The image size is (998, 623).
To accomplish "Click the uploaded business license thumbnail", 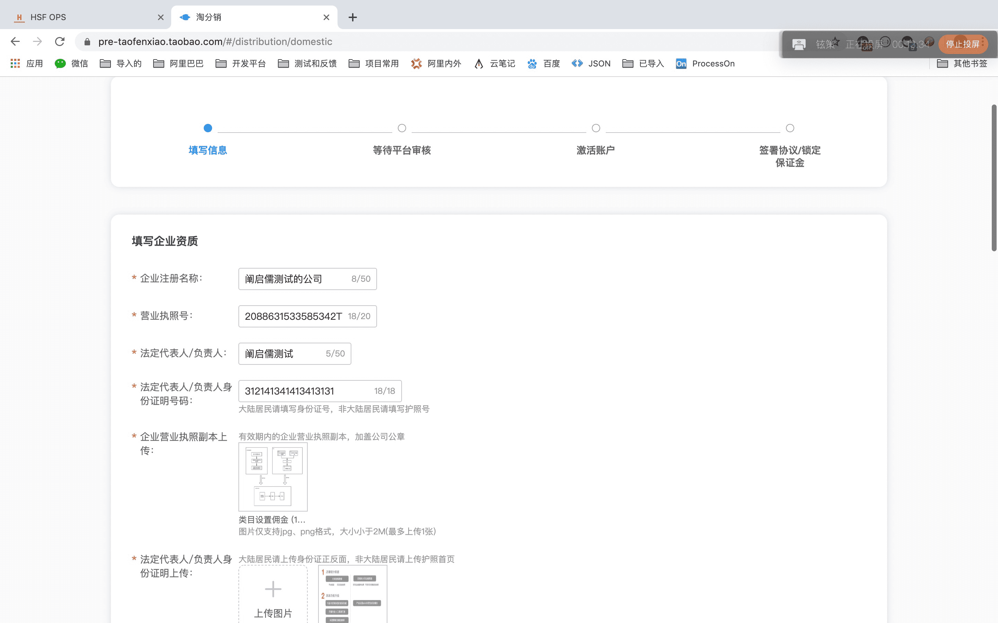I will 273,477.
